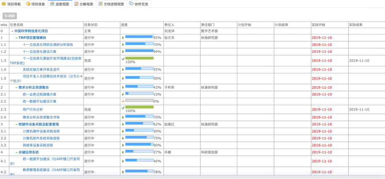The height and width of the screenshot is (179, 385).
Task: Click the 62% progress bar for 软硬件设备采购及配置管理
Action: [x=139, y=124]
